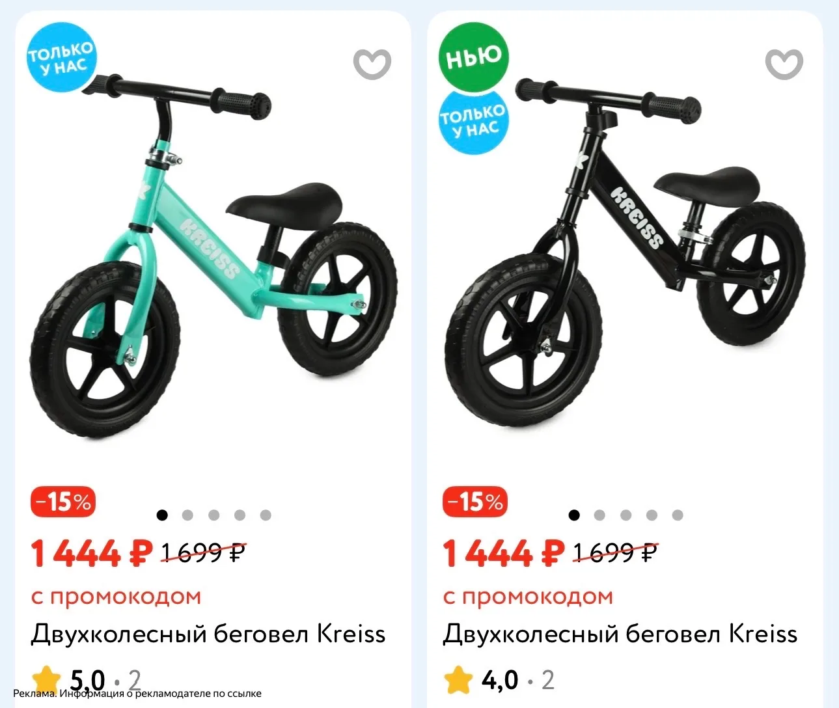Click the 'Реклама. Информация о рекламодателе' link
The height and width of the screenshot is (708, 839).
[x=137, y=694]
